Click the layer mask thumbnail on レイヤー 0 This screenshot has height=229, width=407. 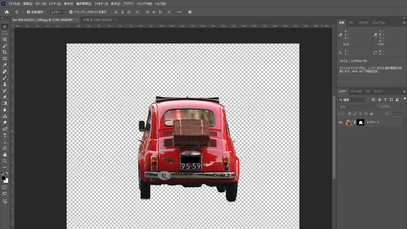pos(361,123)
